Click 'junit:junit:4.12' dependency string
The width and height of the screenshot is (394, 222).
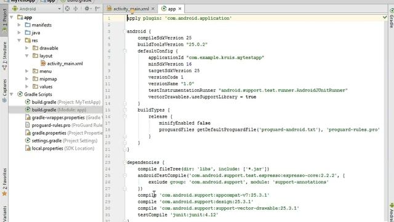pos(195,215)
